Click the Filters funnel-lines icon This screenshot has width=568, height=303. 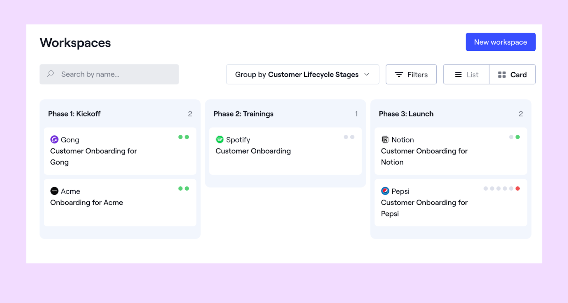pos(399,74)
